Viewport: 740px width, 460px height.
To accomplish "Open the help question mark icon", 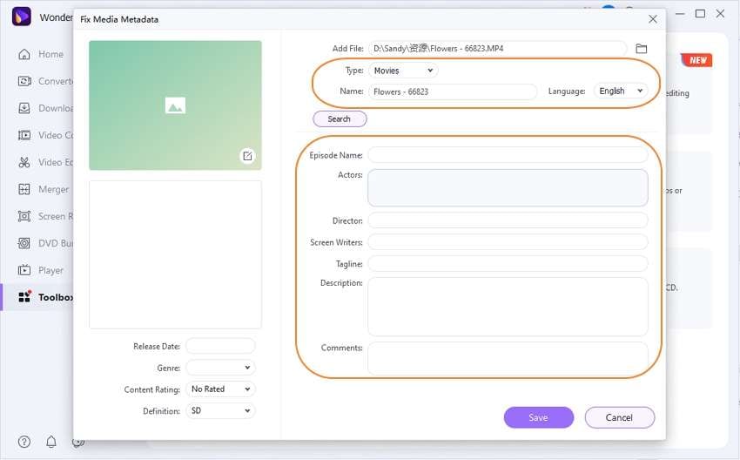I will pyautogui.click(x=24, y=442).
